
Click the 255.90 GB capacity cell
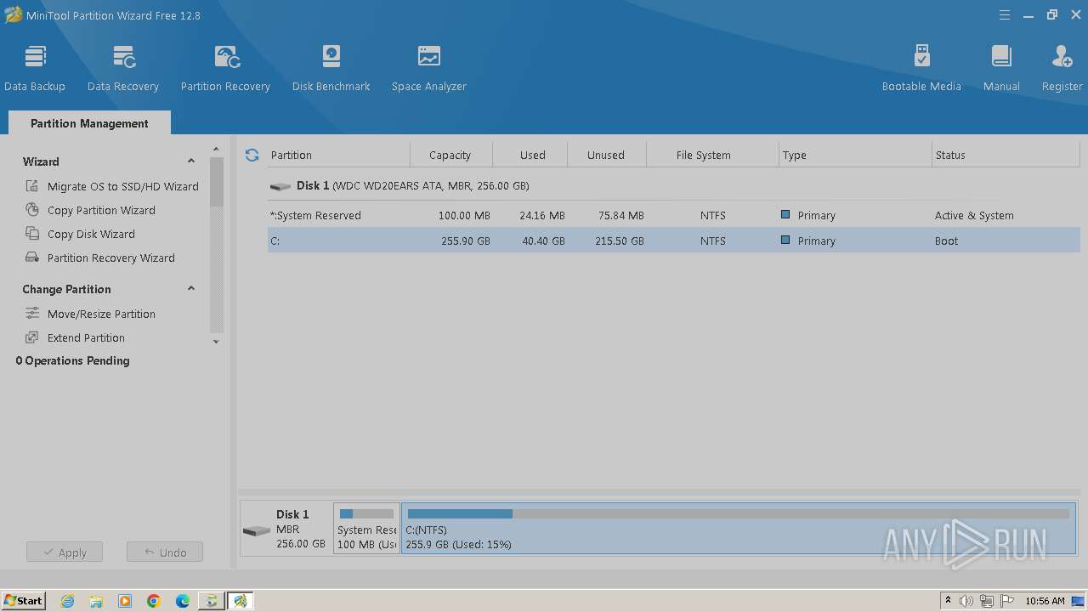[x=466, y=241]
